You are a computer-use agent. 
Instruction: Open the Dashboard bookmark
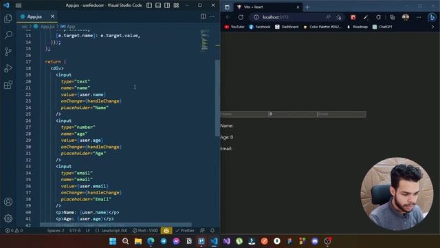pyautogui.click(x=287, y=27)
